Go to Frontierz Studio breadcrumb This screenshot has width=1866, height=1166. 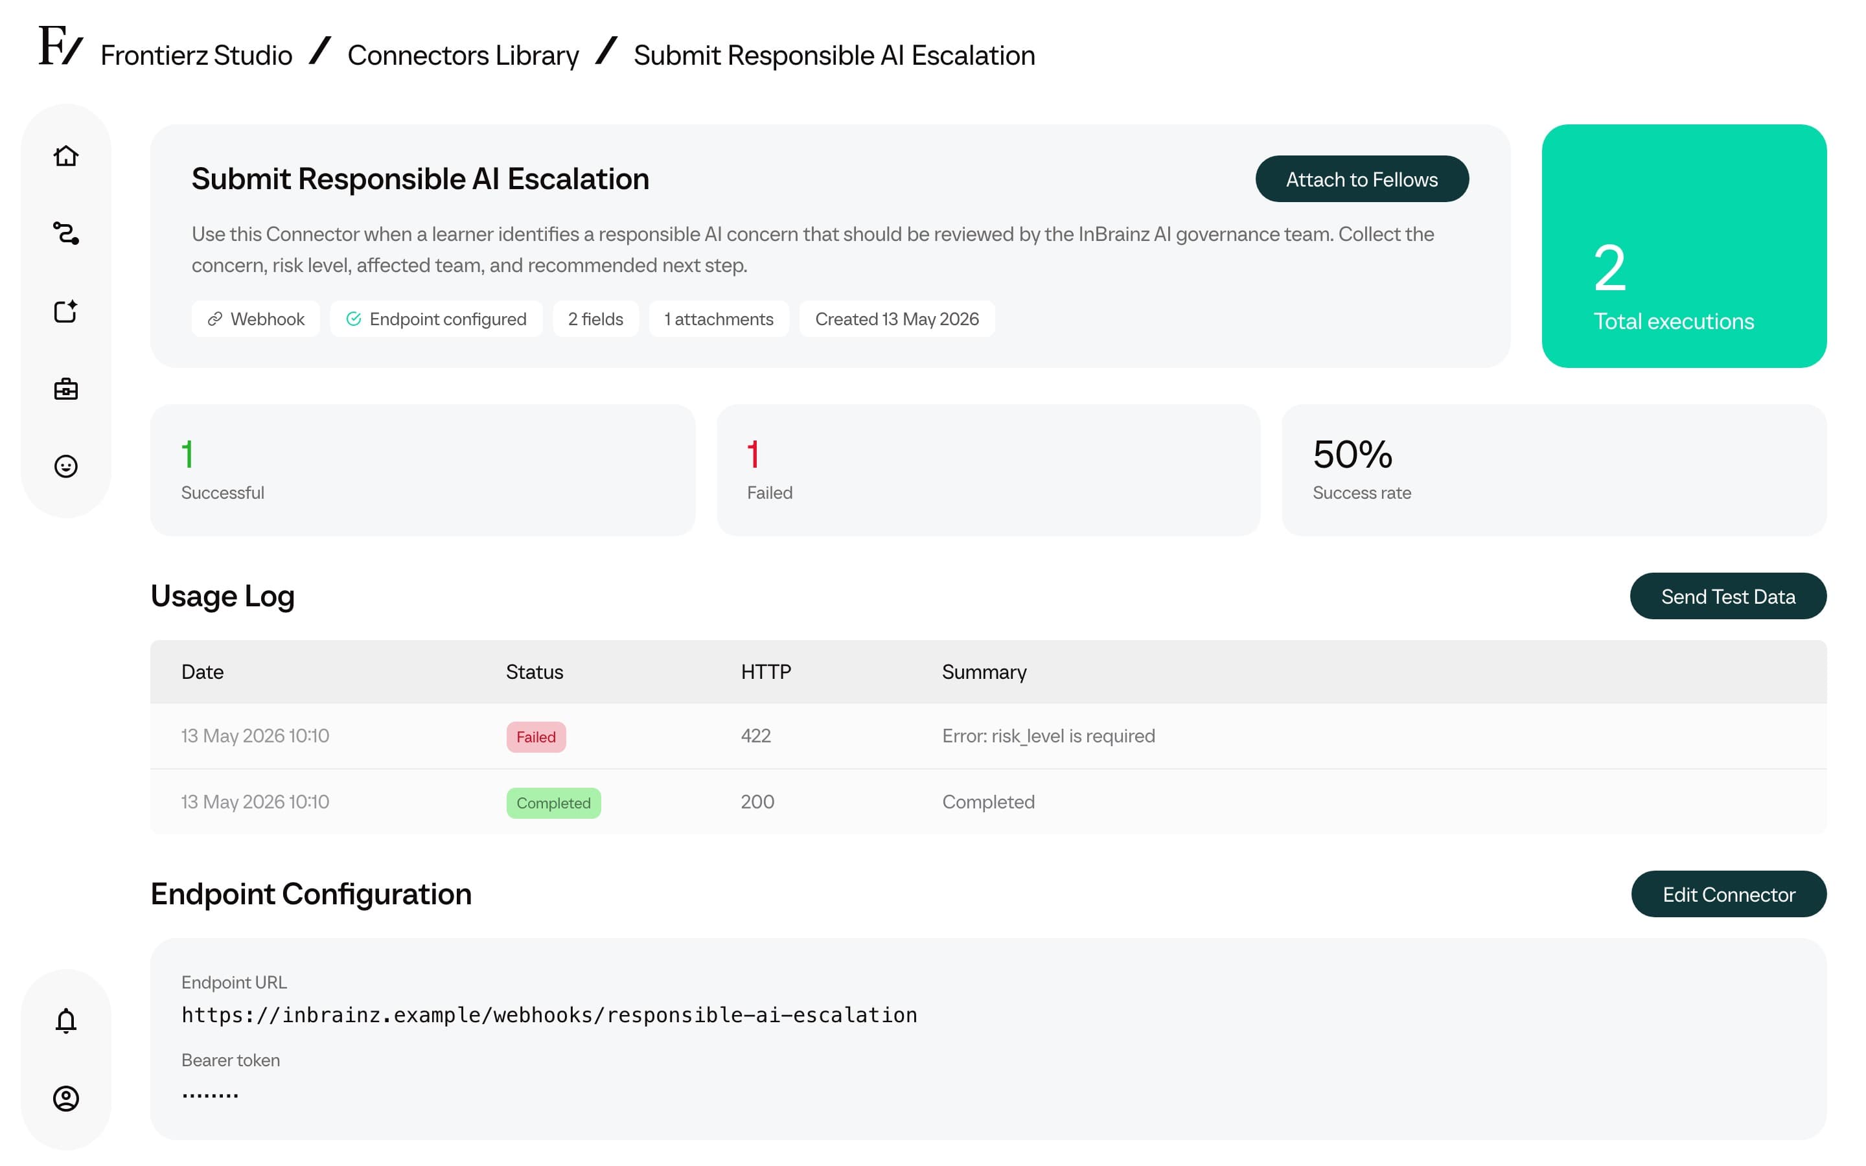[196, 56]
